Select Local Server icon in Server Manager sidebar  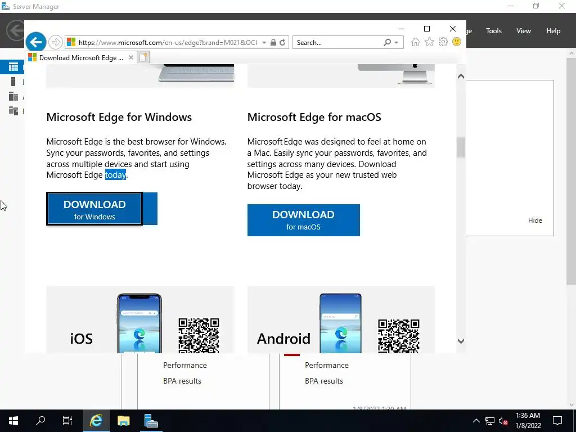point(13,82)
